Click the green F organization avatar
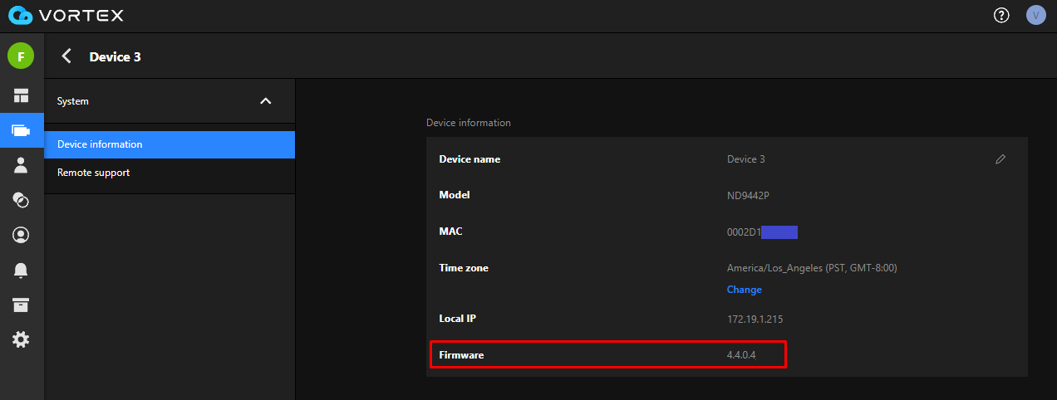 point(21,56)
